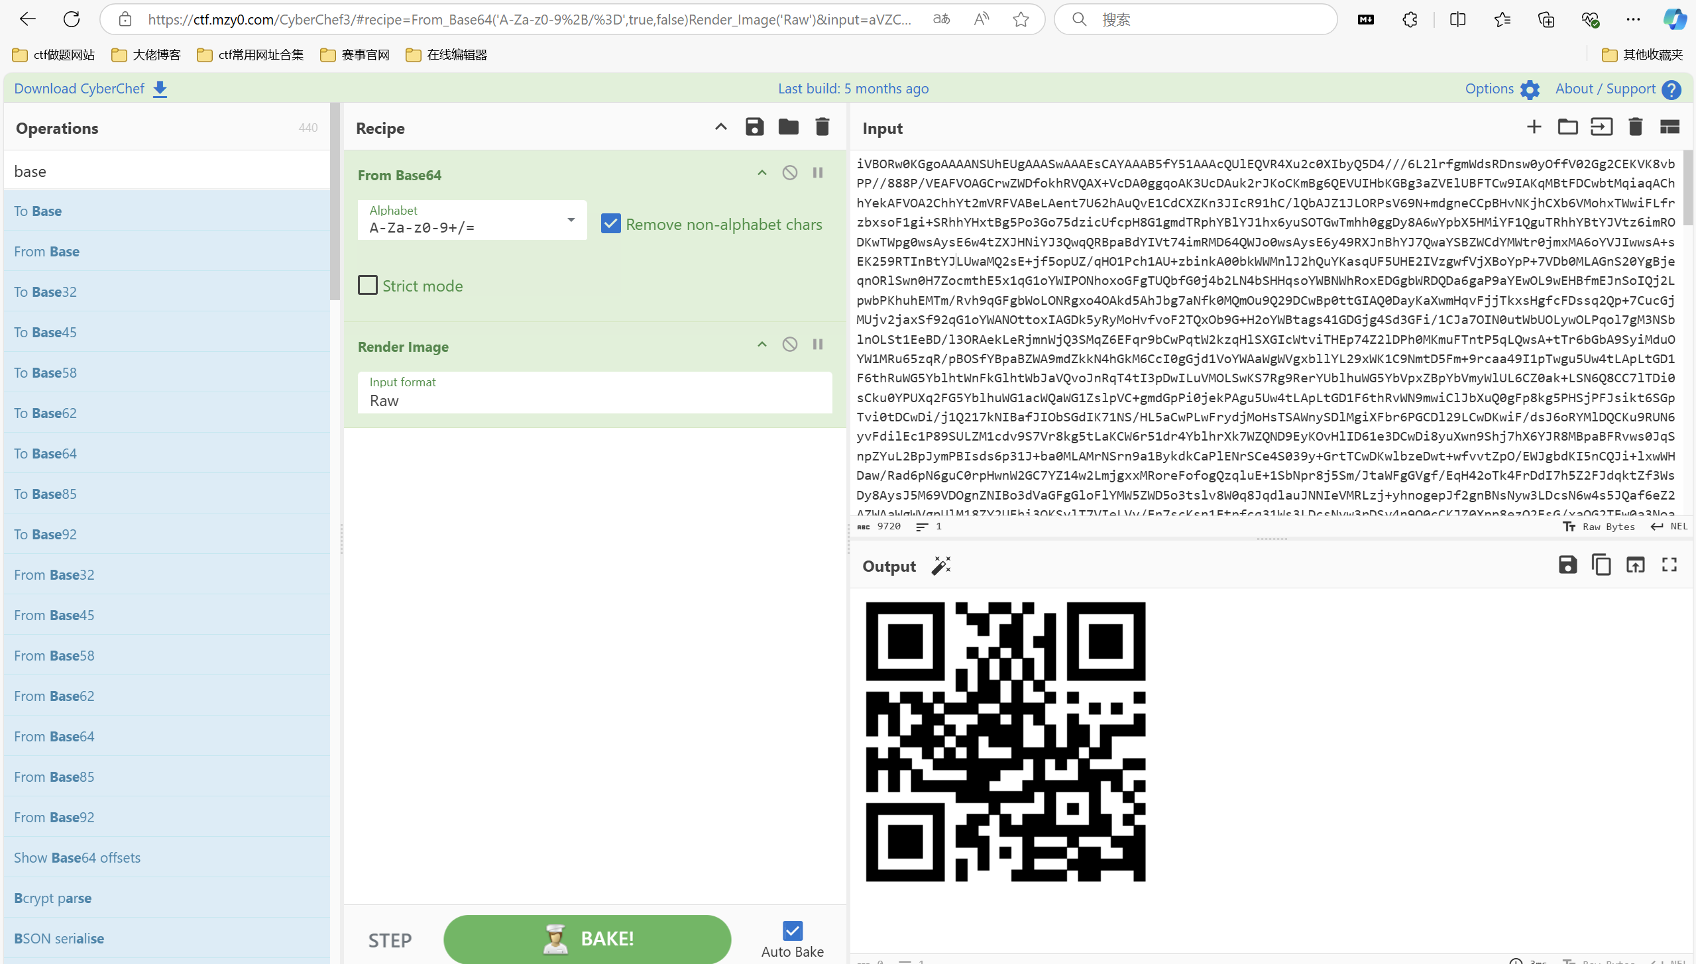Image resolution: width=1696 pixels, height=964 pixels.
Task: Click the Magic wand icon in Output
Action: [941, 565]
